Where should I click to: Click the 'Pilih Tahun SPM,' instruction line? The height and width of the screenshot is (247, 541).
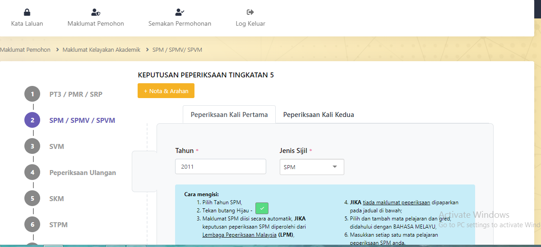click(x=222, y=202)
